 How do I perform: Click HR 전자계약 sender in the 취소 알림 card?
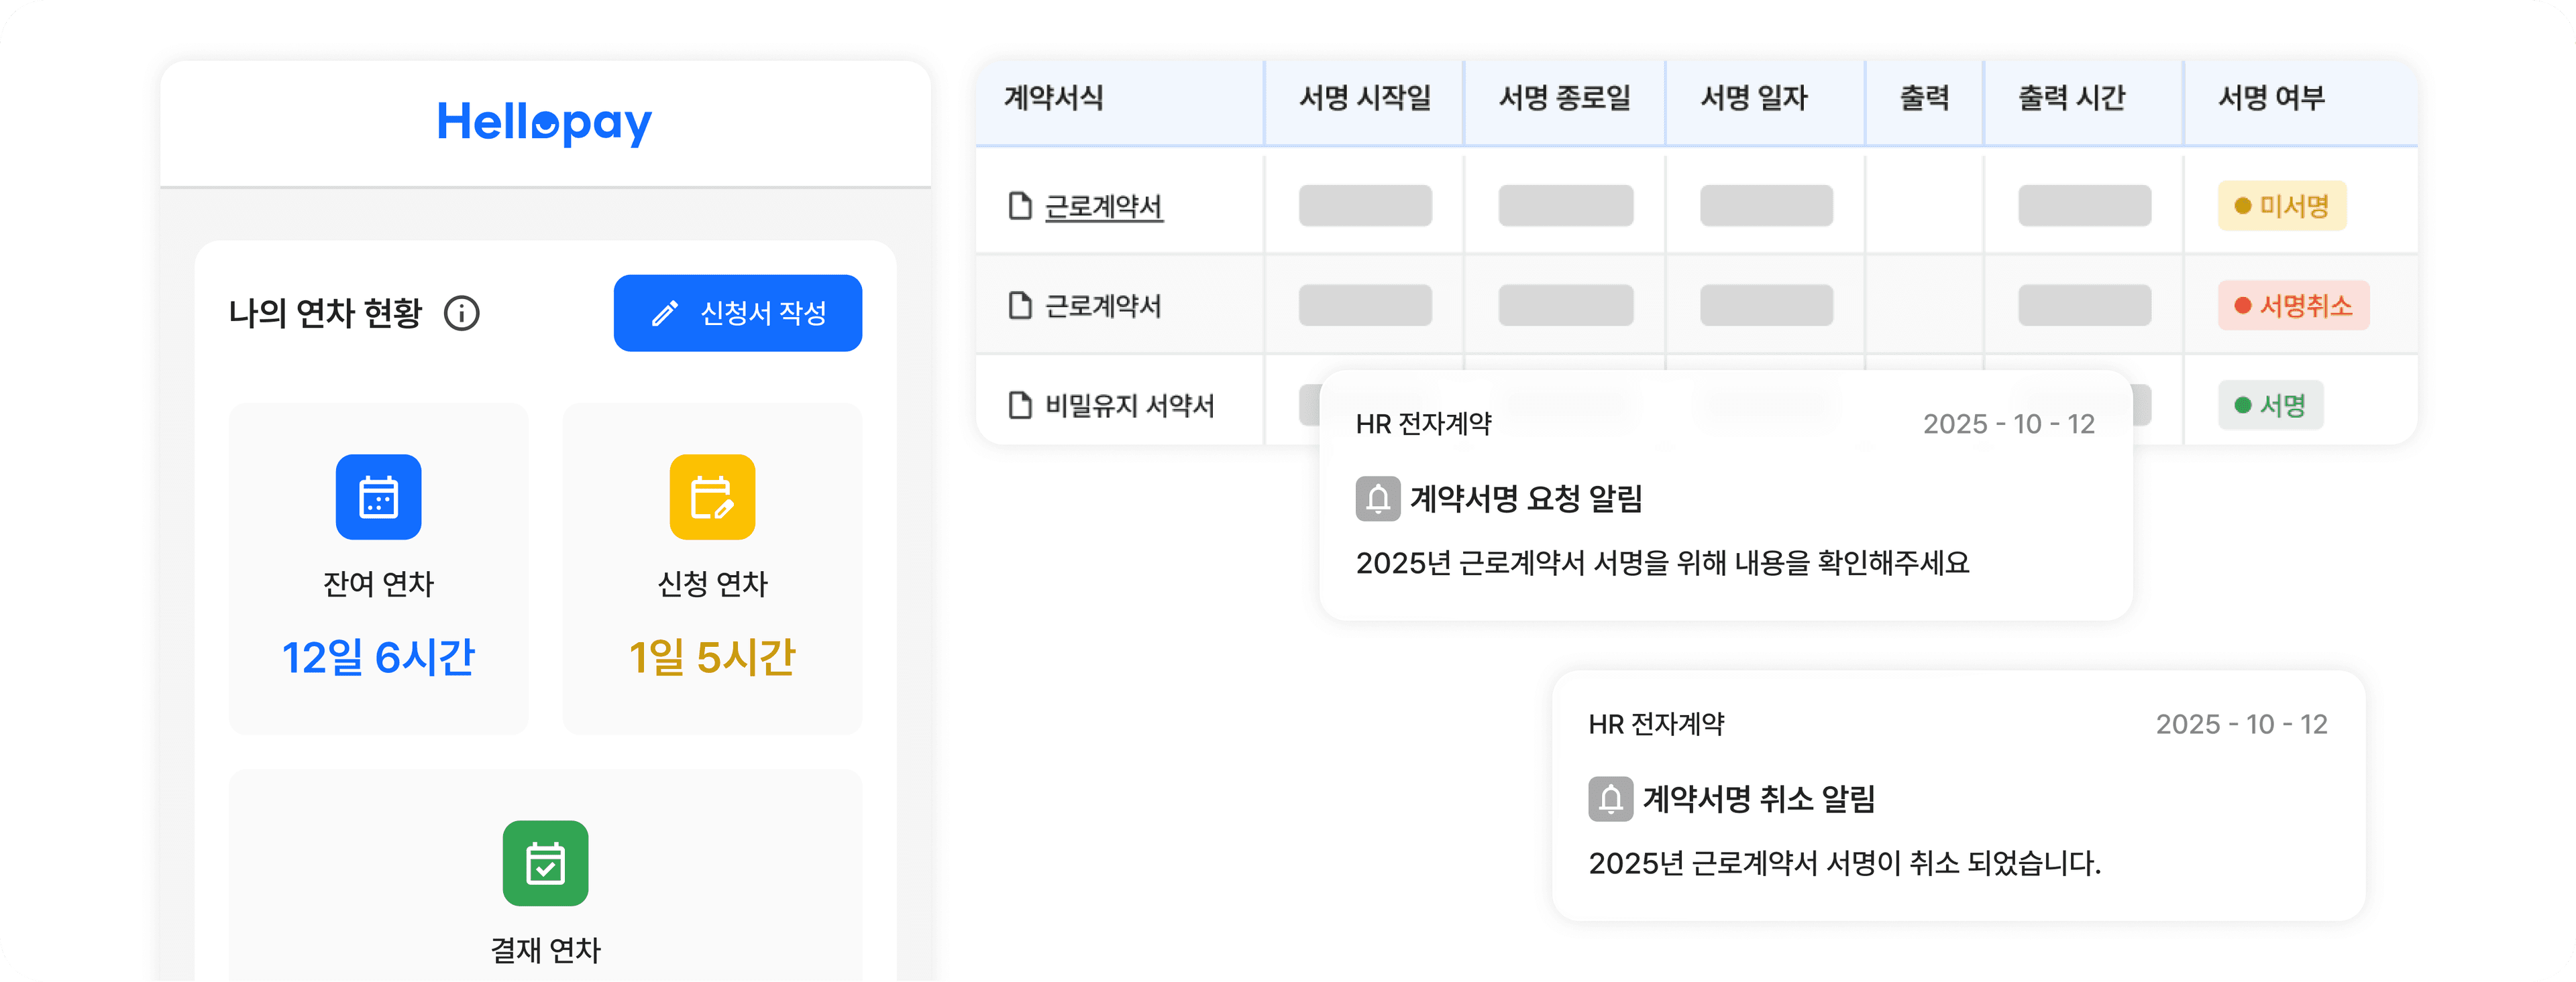point(1656,724)
